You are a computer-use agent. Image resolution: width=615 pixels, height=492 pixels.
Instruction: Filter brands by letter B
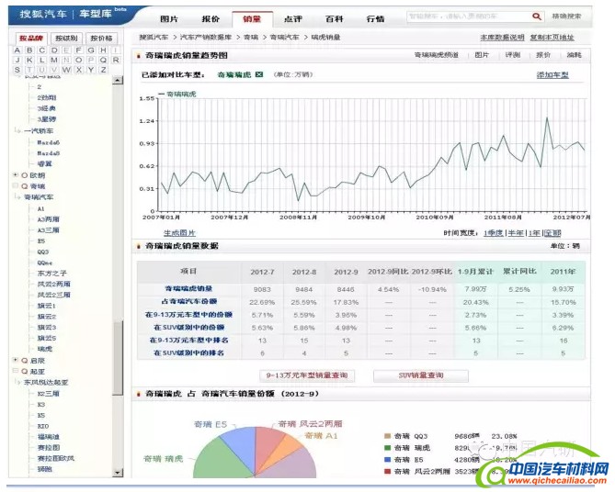(29, 50)
